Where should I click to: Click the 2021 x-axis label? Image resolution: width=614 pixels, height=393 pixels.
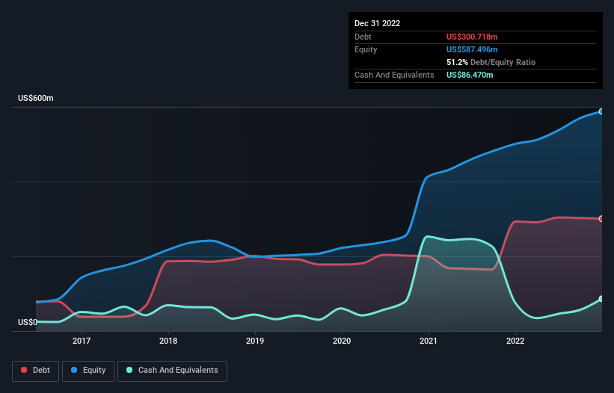[x=429, y=341]
